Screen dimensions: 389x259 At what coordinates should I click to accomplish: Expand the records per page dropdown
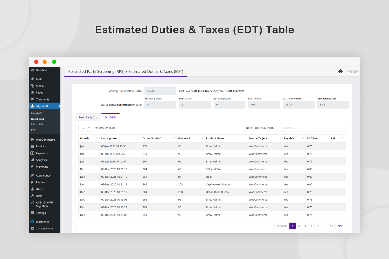tap(85, 128)
